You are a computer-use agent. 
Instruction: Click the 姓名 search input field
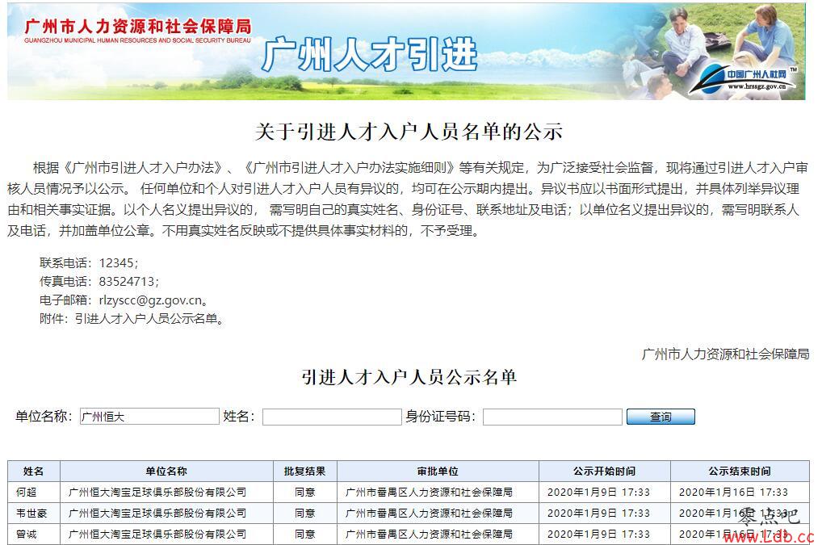(331, 417)
